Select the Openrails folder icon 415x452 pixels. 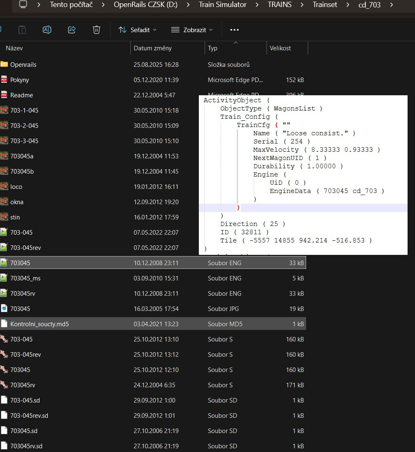pos(4,64)
